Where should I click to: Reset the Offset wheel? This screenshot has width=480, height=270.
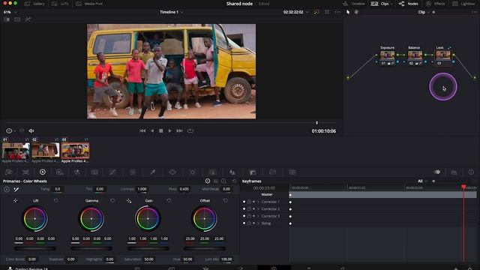click(225, 200)
